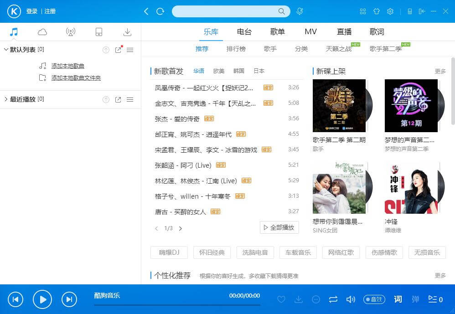
Task: Open the mobile device tab icon
Action: [99, 32]
